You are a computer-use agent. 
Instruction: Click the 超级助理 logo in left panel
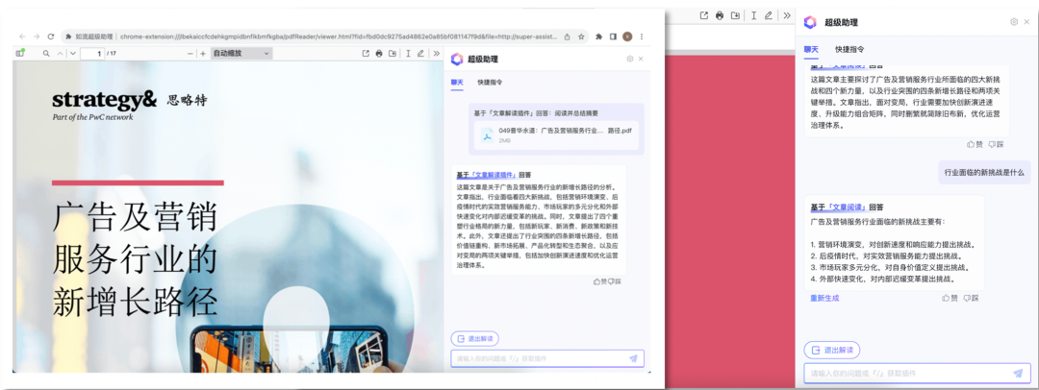[x=457, y=59]
